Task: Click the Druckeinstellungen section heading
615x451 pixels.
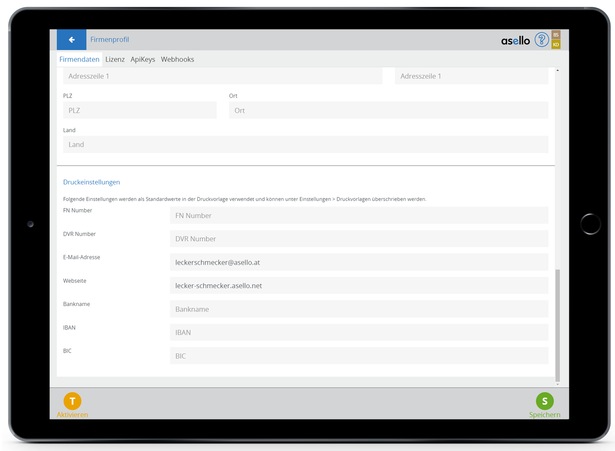Action: (91, 182)
